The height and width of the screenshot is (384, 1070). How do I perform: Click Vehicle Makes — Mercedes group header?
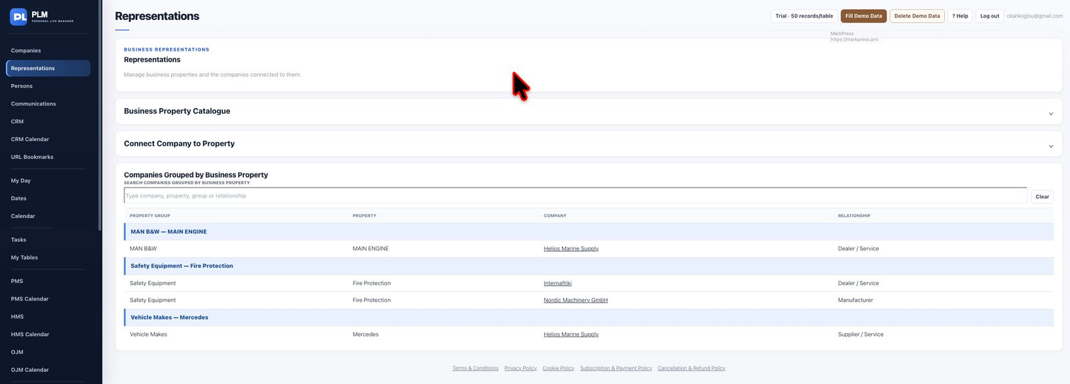588,317
